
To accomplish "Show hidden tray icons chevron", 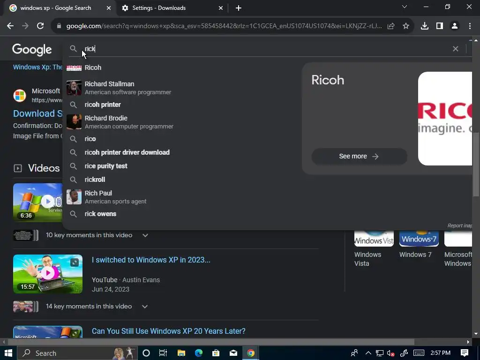I will coord(368,353).
